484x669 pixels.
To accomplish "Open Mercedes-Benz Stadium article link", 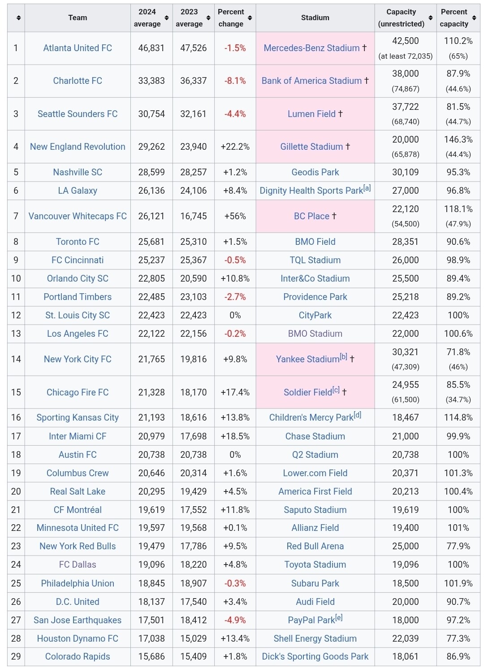I will tap(311, 48).
